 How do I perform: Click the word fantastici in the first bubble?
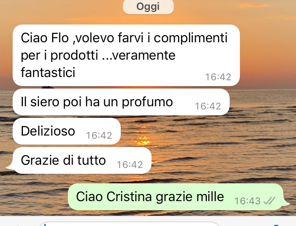point(48,72)
